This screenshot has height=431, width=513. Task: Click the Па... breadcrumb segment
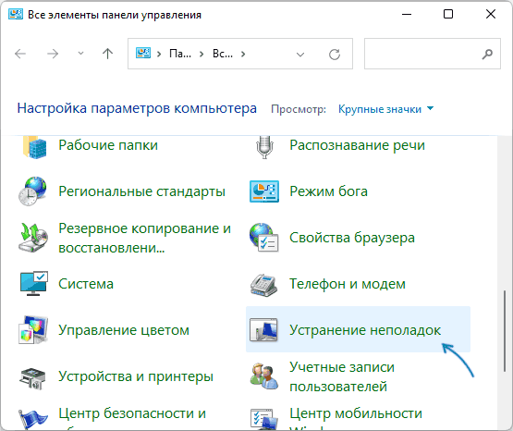coord(180,54)
